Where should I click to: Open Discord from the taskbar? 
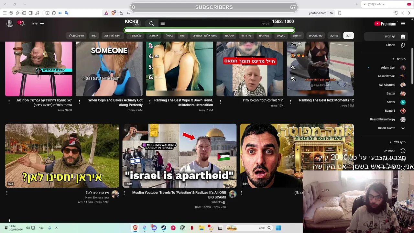(x=154, y=228)
